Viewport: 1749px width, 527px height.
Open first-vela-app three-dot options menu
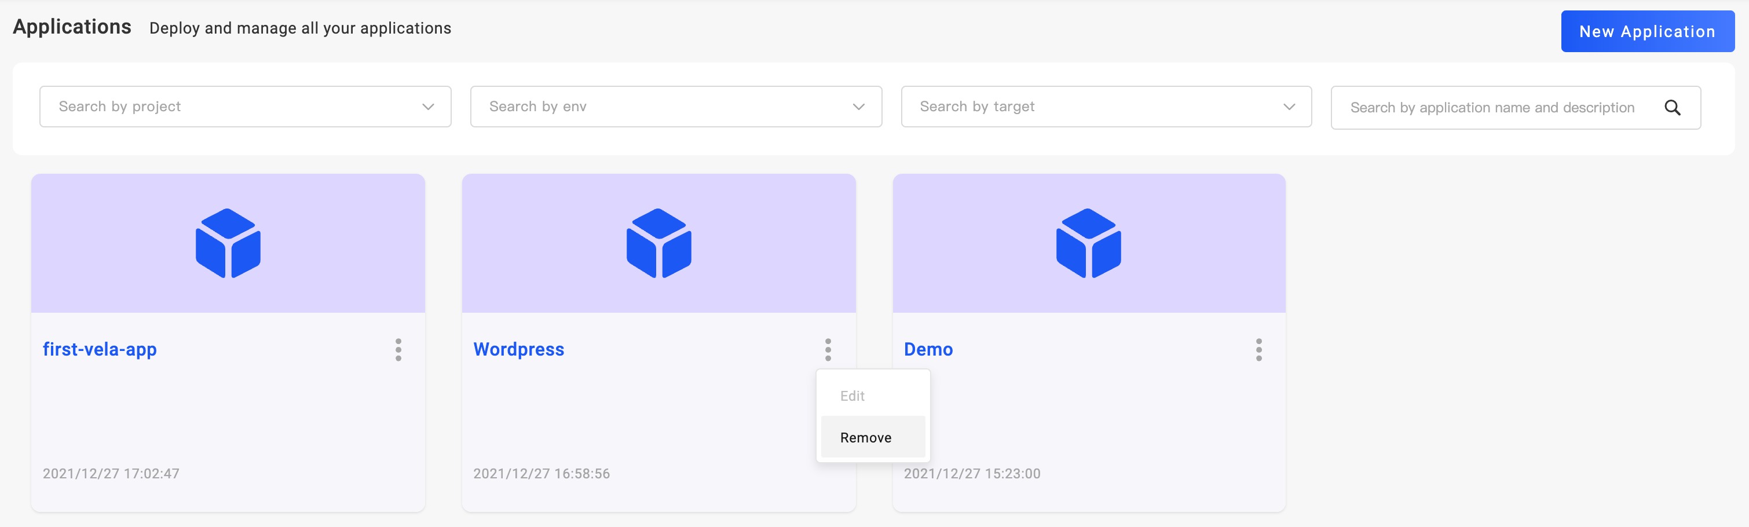point(398,350)
